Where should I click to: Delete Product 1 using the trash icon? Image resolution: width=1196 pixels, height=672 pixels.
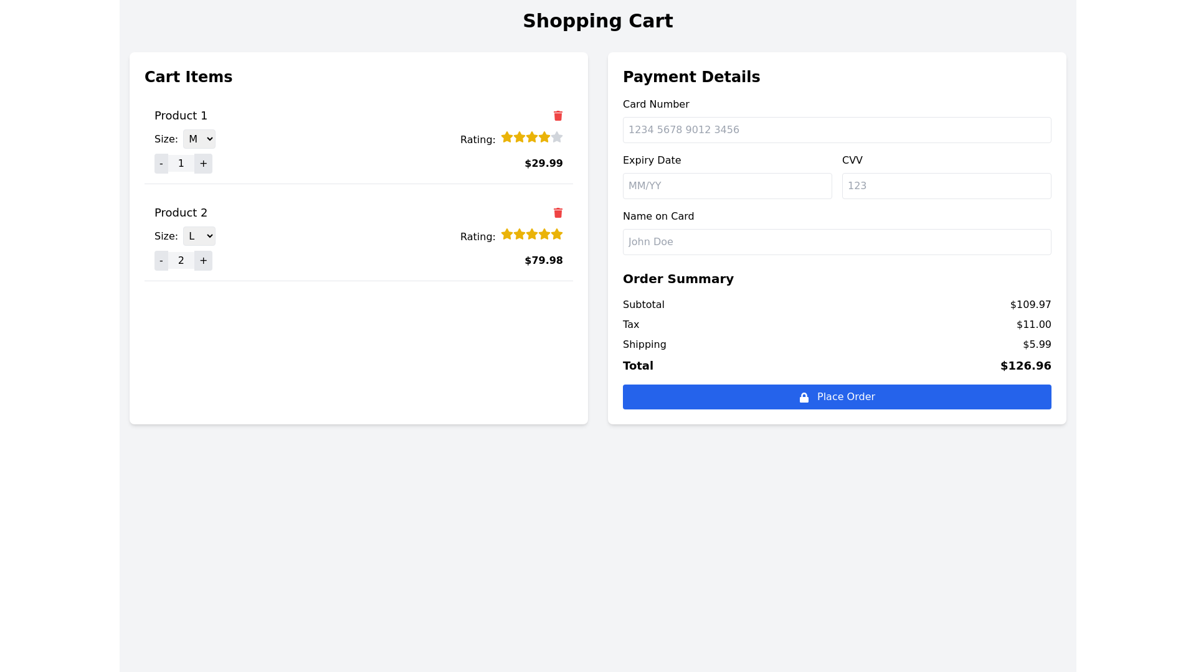(x=558, y=116)
